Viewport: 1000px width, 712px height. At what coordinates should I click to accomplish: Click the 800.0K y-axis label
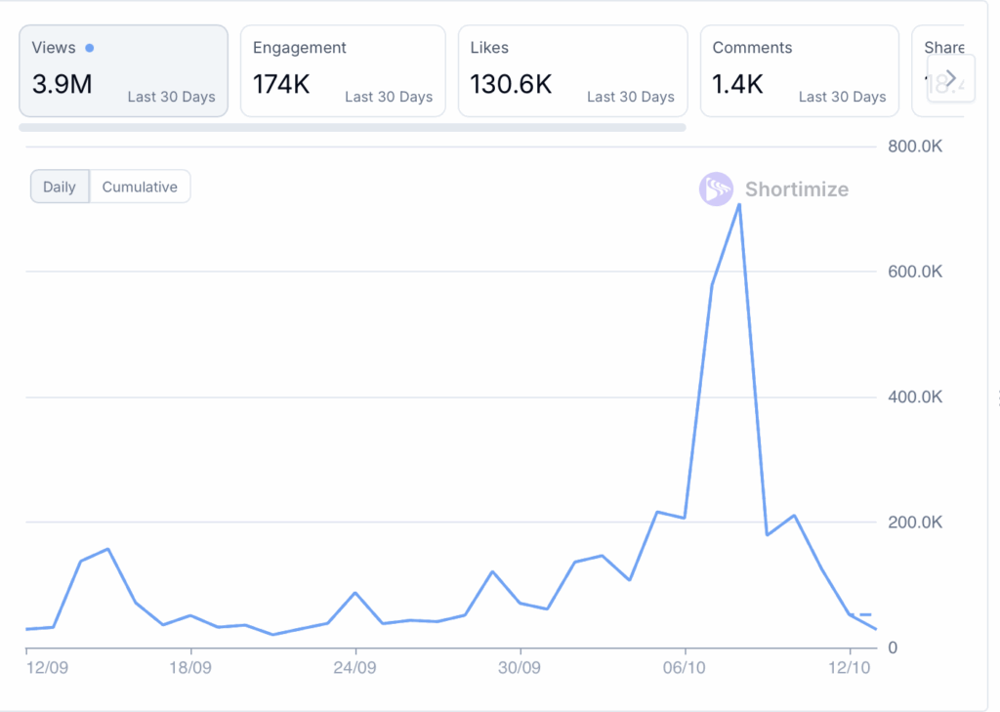(915, 147)
